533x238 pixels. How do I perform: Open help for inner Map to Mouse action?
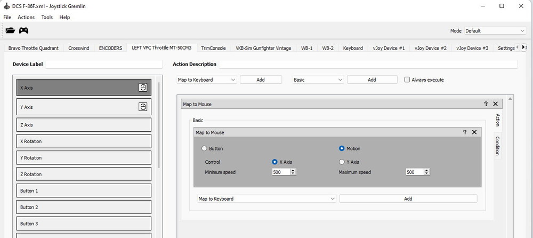[465, 132]
